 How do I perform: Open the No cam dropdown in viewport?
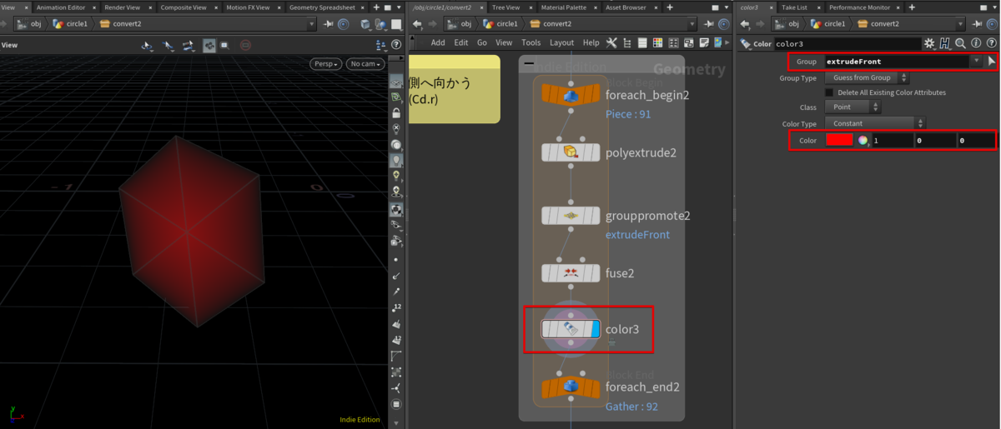pyautogui.click(x=365, y=64)
